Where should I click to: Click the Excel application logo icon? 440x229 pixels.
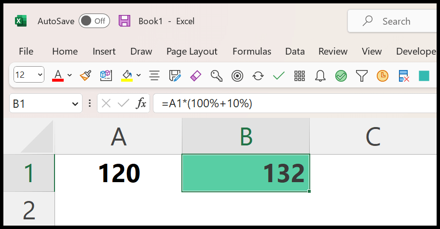(21, 21)
